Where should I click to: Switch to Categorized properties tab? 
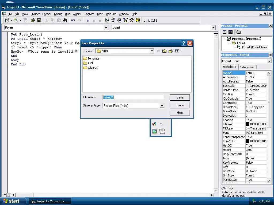tap(247, 67)
